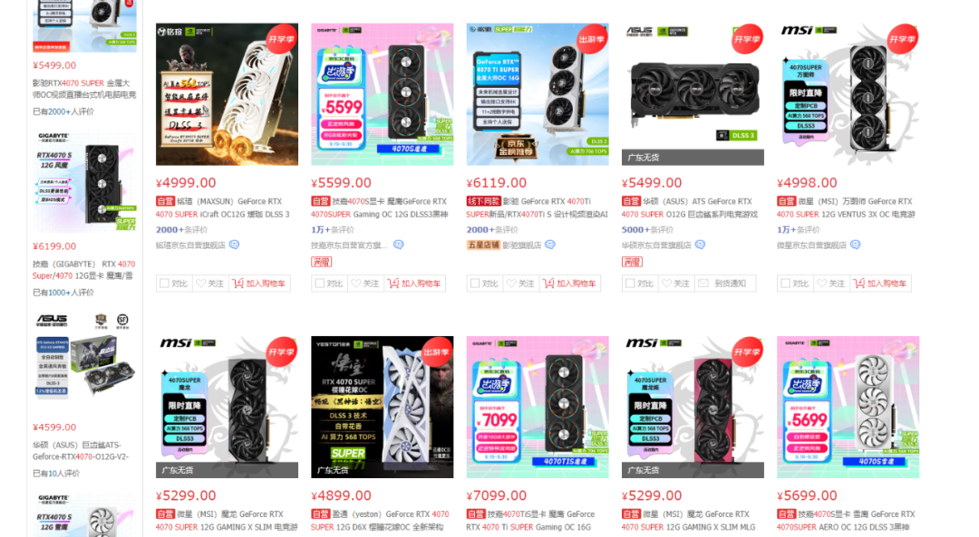The width and height of the screenshot is (979, 537).
Task: Open sidebar ¥6199 Gigabyte RTX4070 S thumbnail
Action: [85, 181]
